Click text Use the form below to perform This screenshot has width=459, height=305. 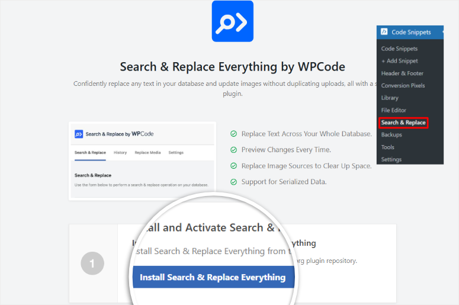click(141, 185)
